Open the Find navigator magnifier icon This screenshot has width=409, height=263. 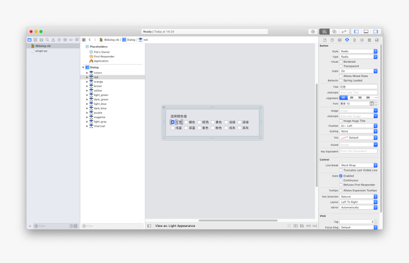47,40
